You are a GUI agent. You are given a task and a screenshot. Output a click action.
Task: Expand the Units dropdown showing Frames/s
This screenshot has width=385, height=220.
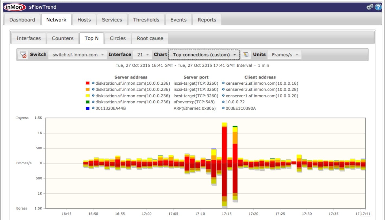(x=284, y=55)
